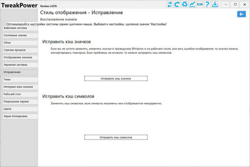Click the blue two-arrow refresh icon

point(170,4)
